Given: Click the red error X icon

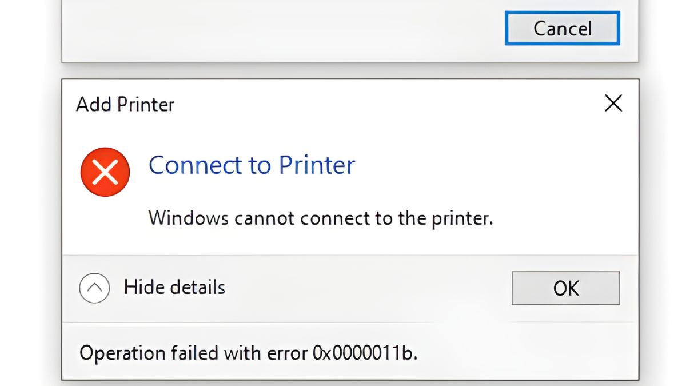Looking at the screenshot, I should coord(105,172).
